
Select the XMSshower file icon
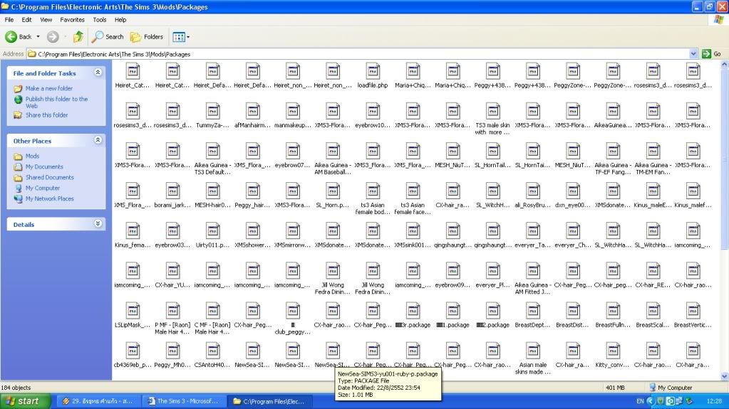(x=253, y=231)
